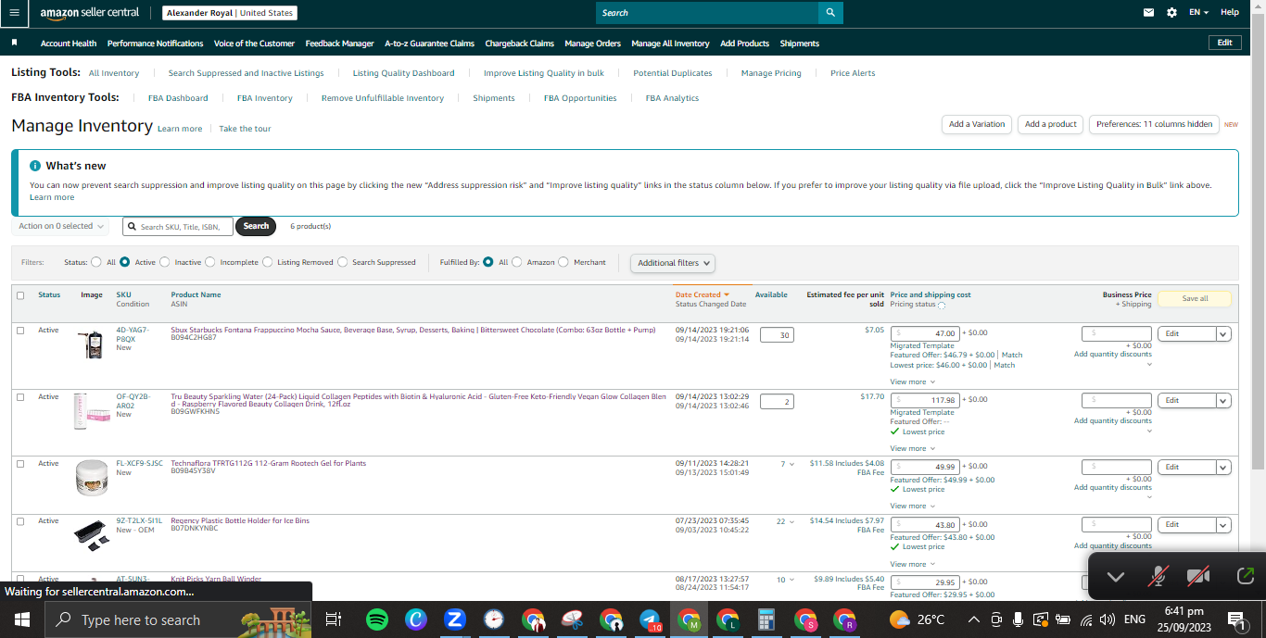The height and width of the screenshot is (638, 1266).
Task: Click the Search SKU, Title, ISBN field
Action: (178, 226)
